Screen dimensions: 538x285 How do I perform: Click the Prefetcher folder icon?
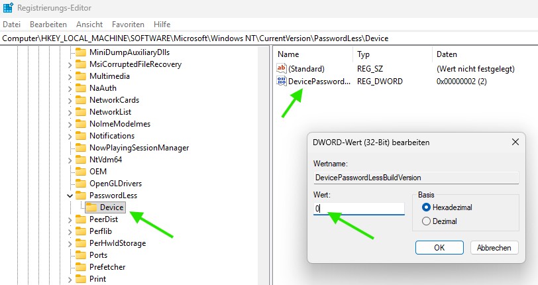(x=81, y=267)
